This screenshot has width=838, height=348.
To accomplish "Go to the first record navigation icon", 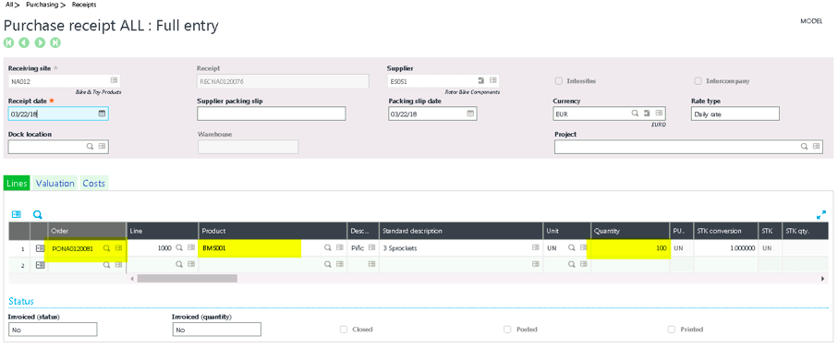I will [x=8, y=42].
